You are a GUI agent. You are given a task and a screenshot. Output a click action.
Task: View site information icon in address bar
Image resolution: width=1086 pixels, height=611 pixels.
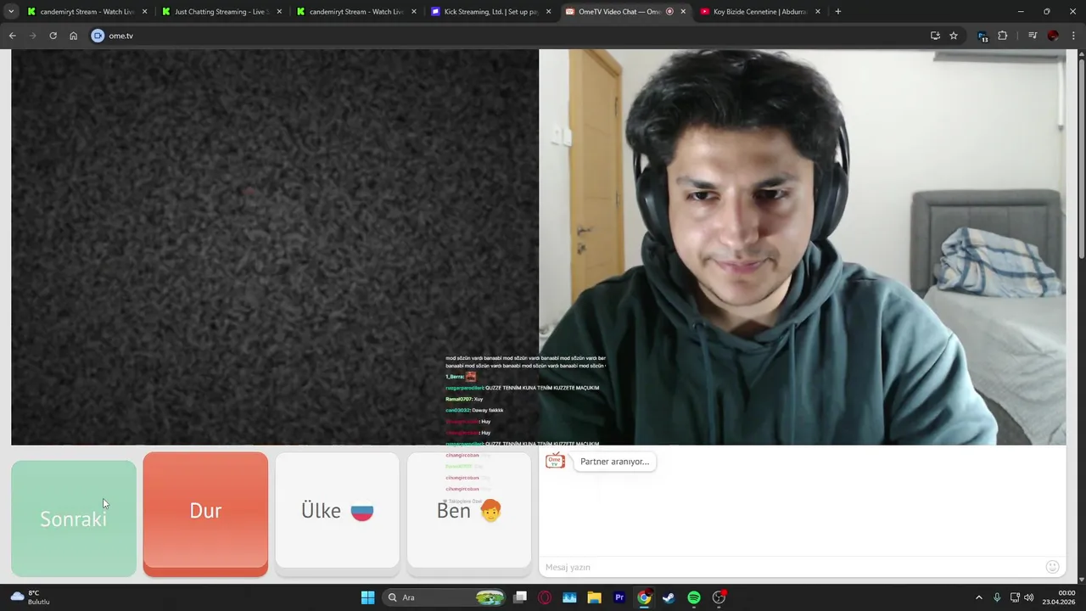click(98, 36)
